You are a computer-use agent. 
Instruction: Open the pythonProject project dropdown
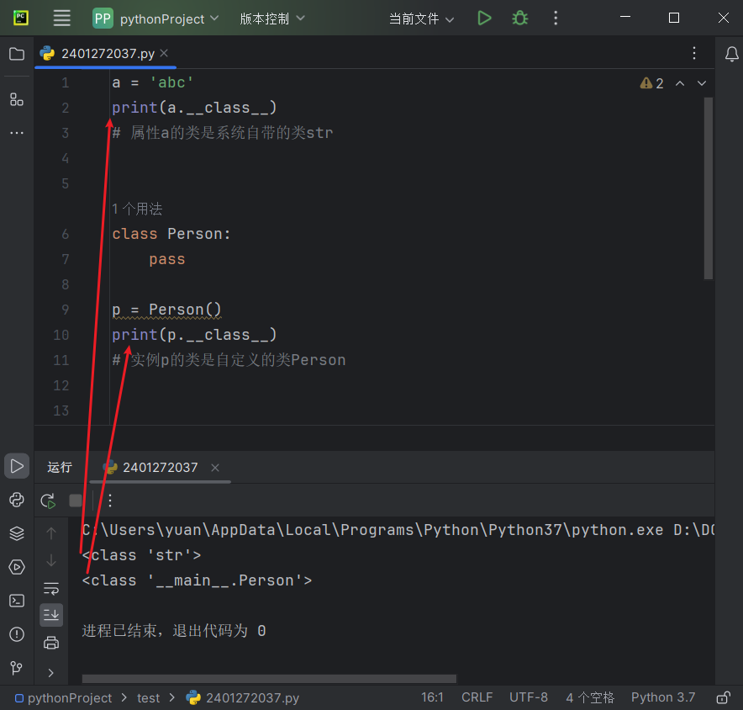tap(155, 19)
